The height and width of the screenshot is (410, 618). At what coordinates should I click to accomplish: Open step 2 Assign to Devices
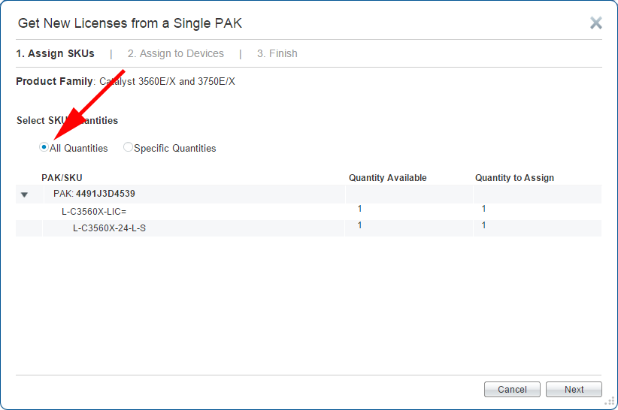[x=176, y=53]
